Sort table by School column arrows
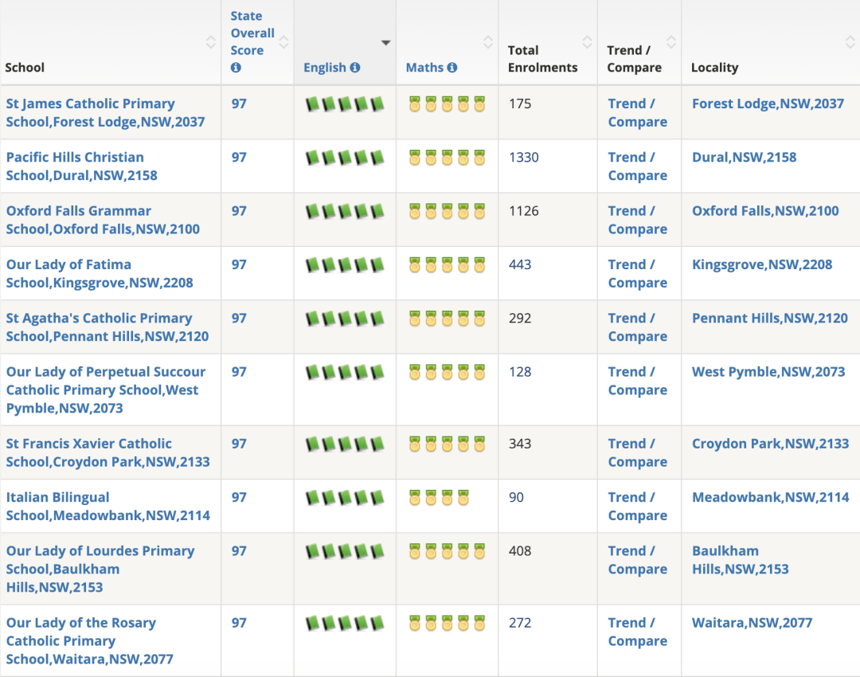This screenshot has width=860, height=677. pos(210,42)
